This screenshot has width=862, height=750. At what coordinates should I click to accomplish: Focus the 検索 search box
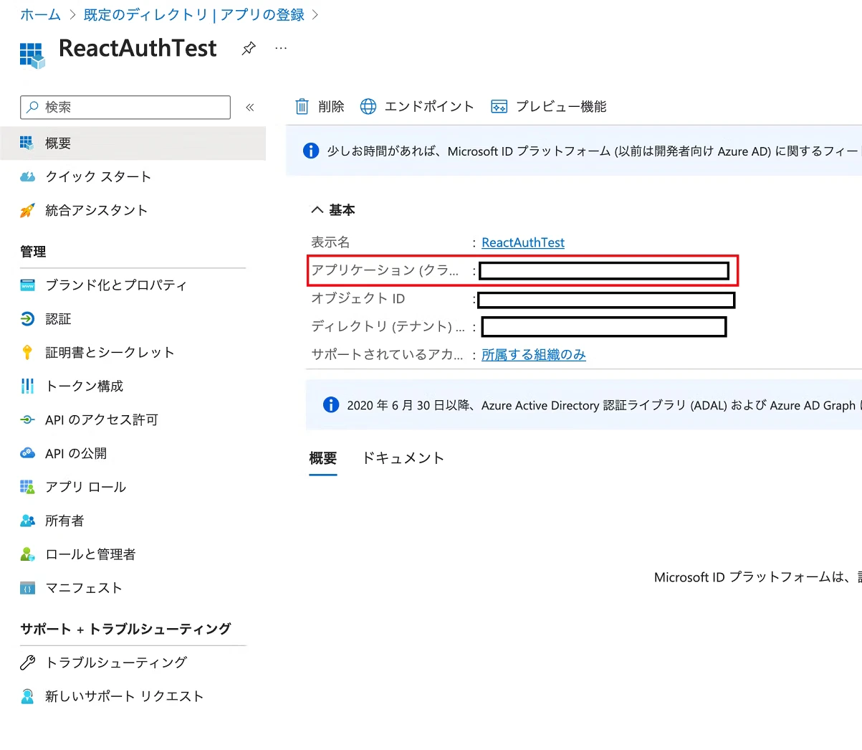pos(125,107)
